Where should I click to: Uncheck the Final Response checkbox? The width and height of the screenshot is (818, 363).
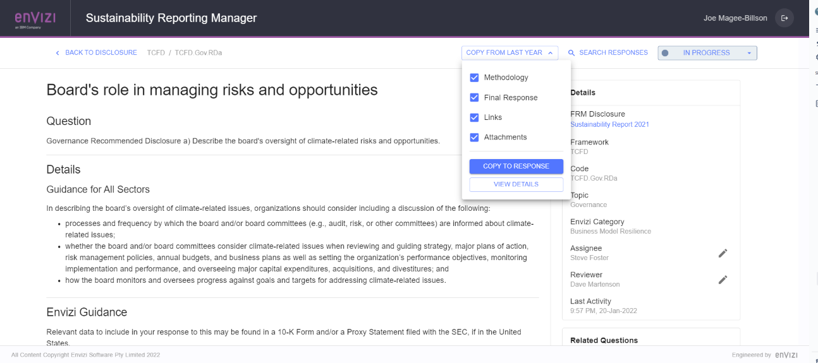pos(474,98)
